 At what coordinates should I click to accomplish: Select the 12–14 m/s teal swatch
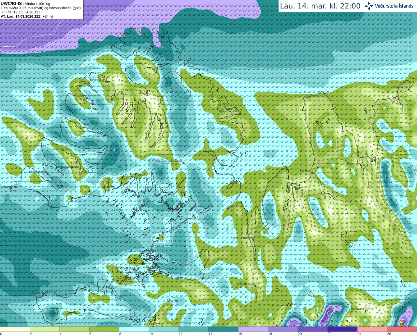tap(194, 329)
